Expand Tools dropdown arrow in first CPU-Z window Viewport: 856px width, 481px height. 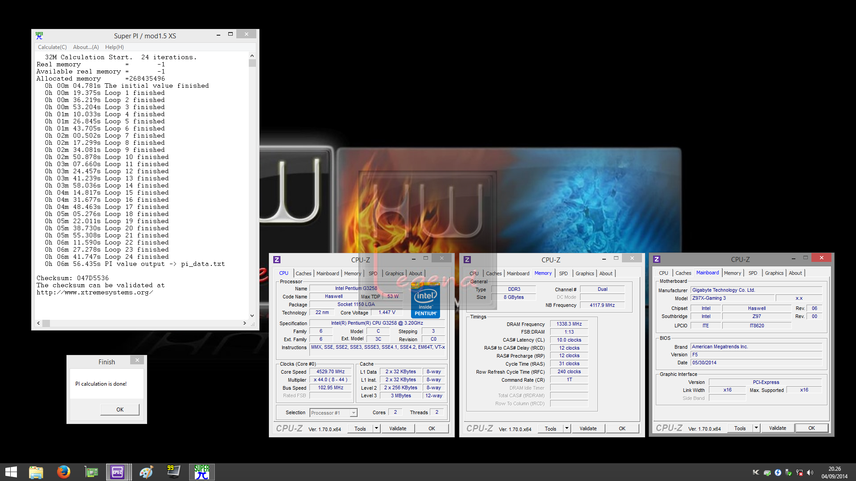pyautogui.click(x=376, y=428)
